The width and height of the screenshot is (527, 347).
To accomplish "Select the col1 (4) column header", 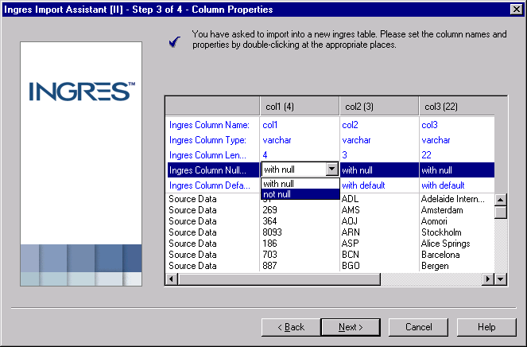I will click(x=300, y=107).
